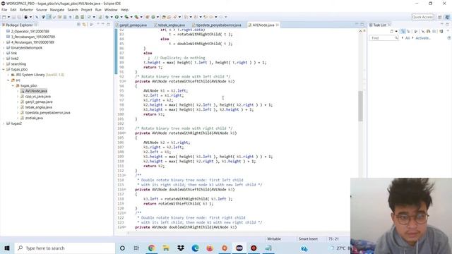Fold the rotateWithLeftChild method at line 93

[x=125, y=81]
